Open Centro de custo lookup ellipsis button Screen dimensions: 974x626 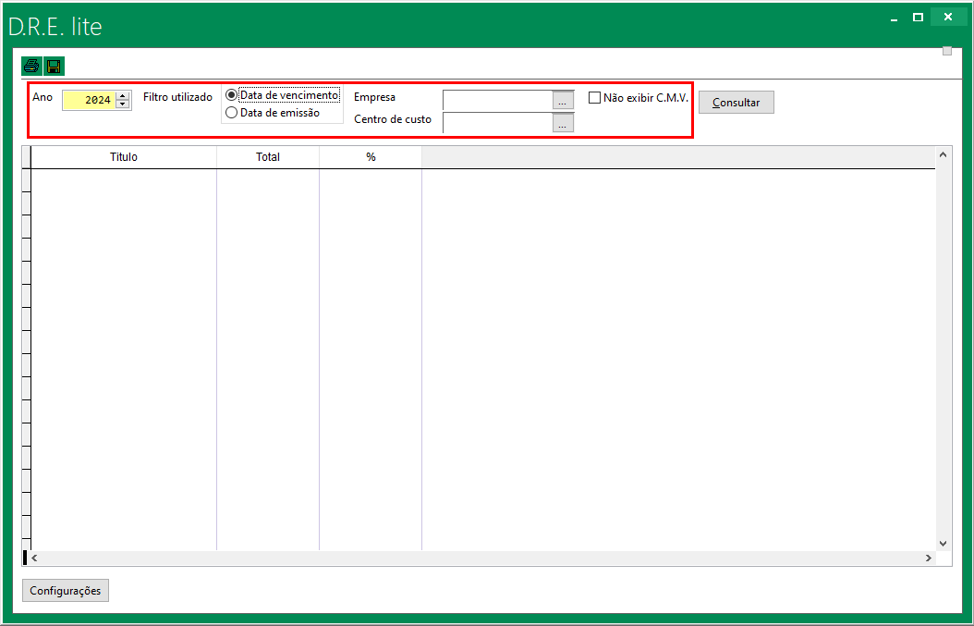coord(563,123)
